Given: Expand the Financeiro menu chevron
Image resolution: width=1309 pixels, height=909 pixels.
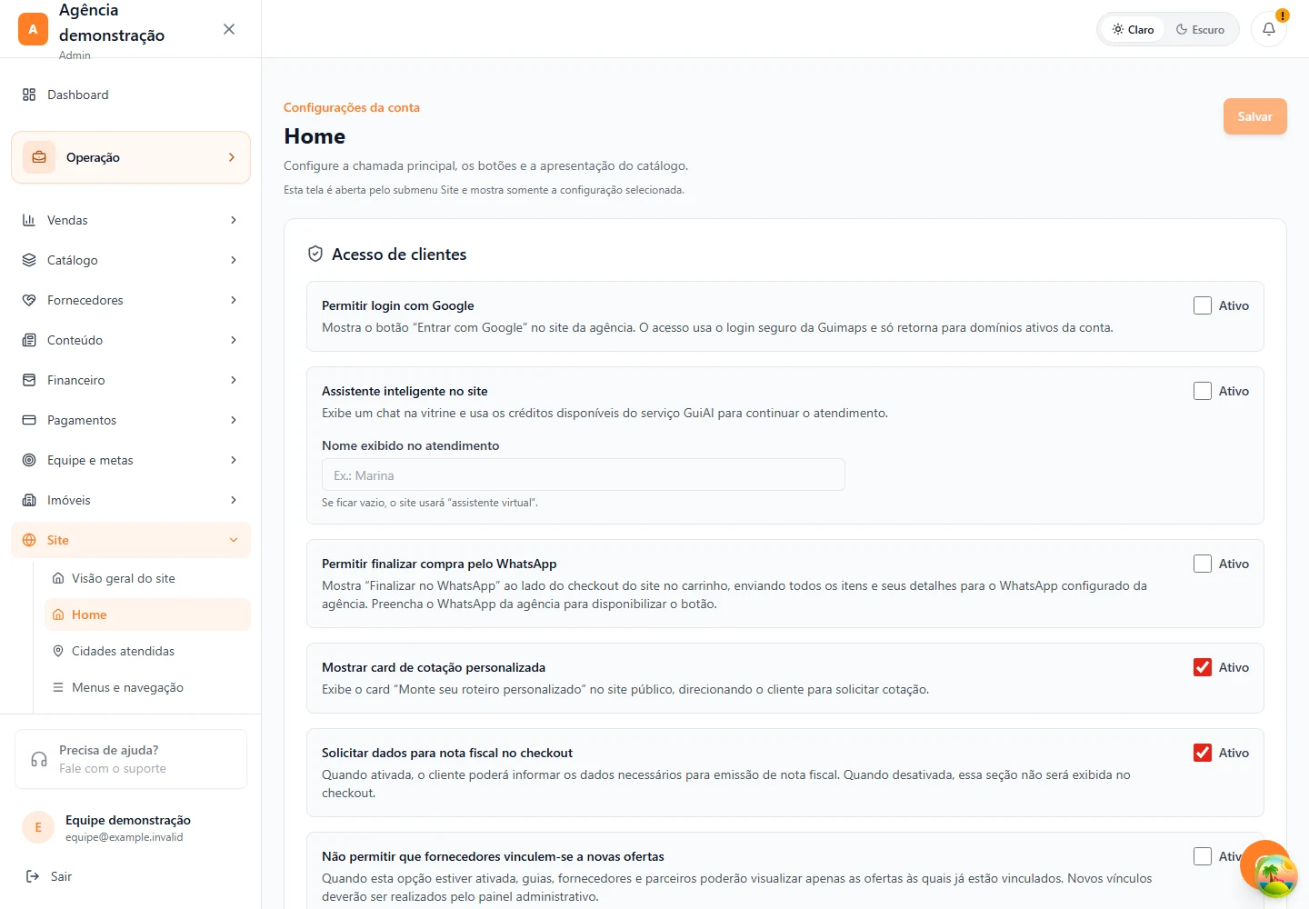Looking at the screenshot, I should (234, 380).
